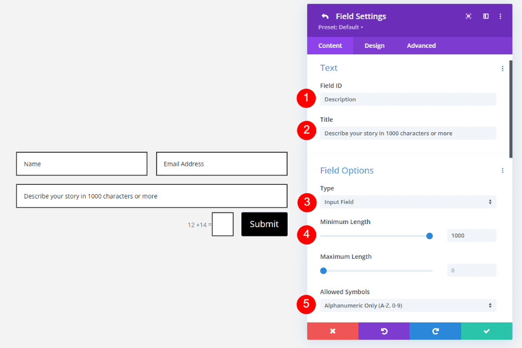Open the Text section options menu
This screenshot has height=348, width=522.
coord(502,68)
